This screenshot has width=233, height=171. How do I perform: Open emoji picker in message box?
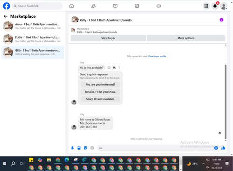(x=216, y=148)
